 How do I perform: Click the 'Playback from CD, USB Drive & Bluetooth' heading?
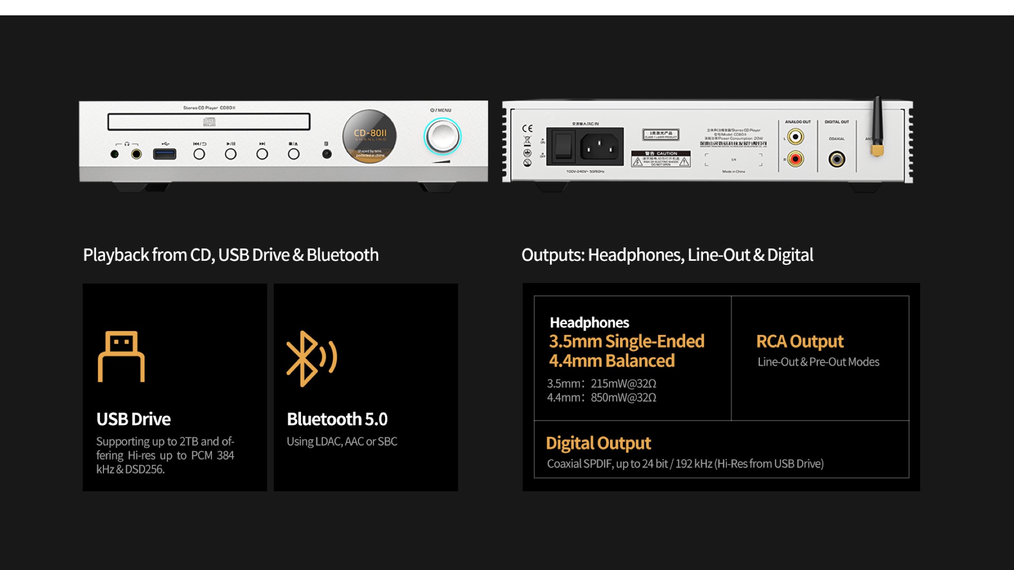231,255
